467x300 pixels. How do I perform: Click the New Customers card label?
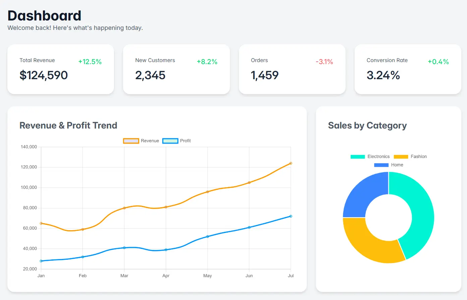tap(155, 60)
